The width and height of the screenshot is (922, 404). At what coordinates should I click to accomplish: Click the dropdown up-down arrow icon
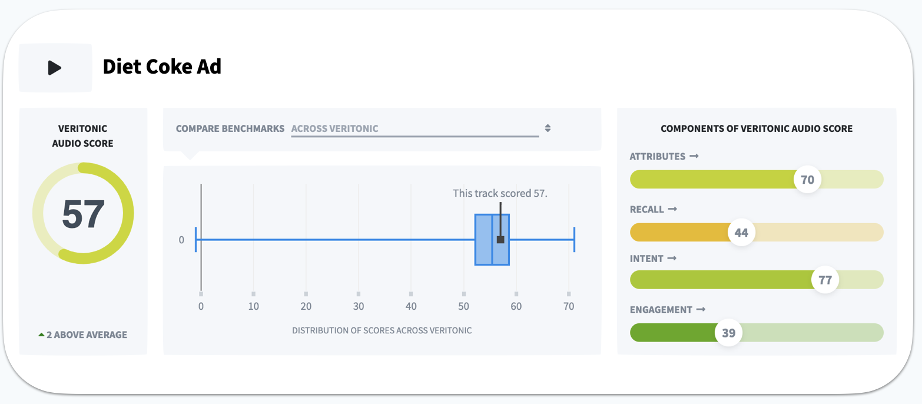tap(548, 128)
